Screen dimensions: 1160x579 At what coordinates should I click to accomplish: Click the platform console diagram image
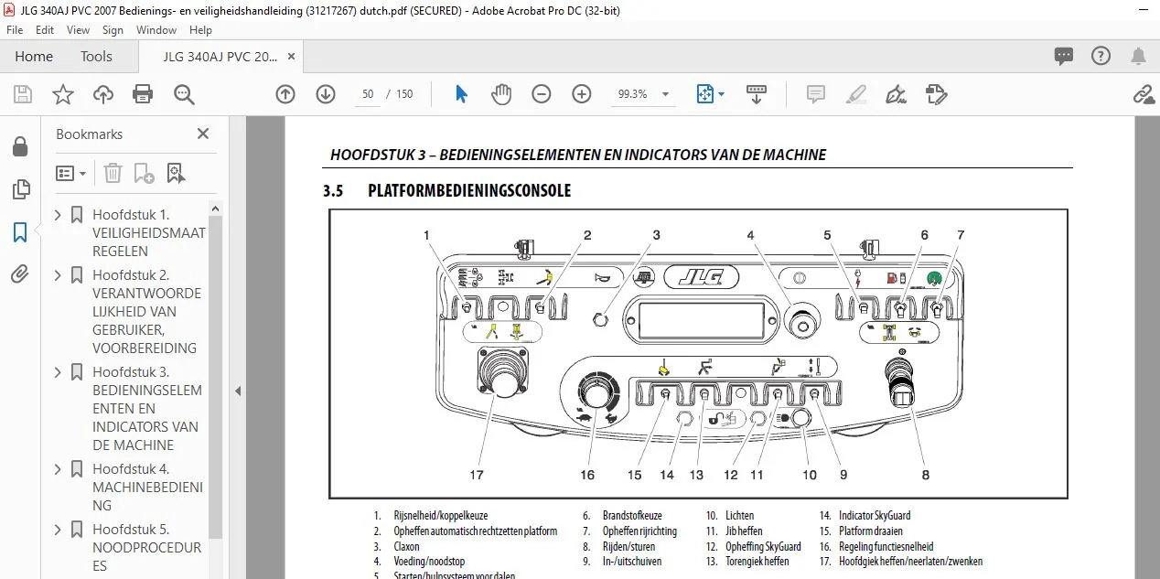[698, 354]
